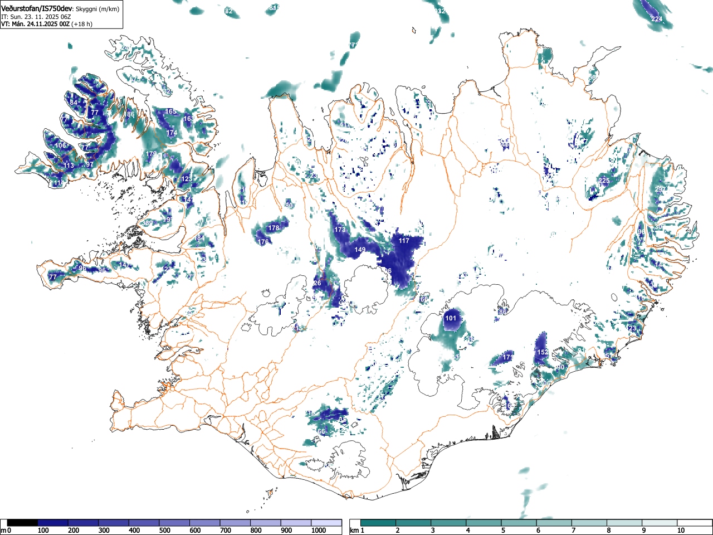Click the black 0–100 m legend swatch
Screen dimensions: 713x535
pos(23,523)
